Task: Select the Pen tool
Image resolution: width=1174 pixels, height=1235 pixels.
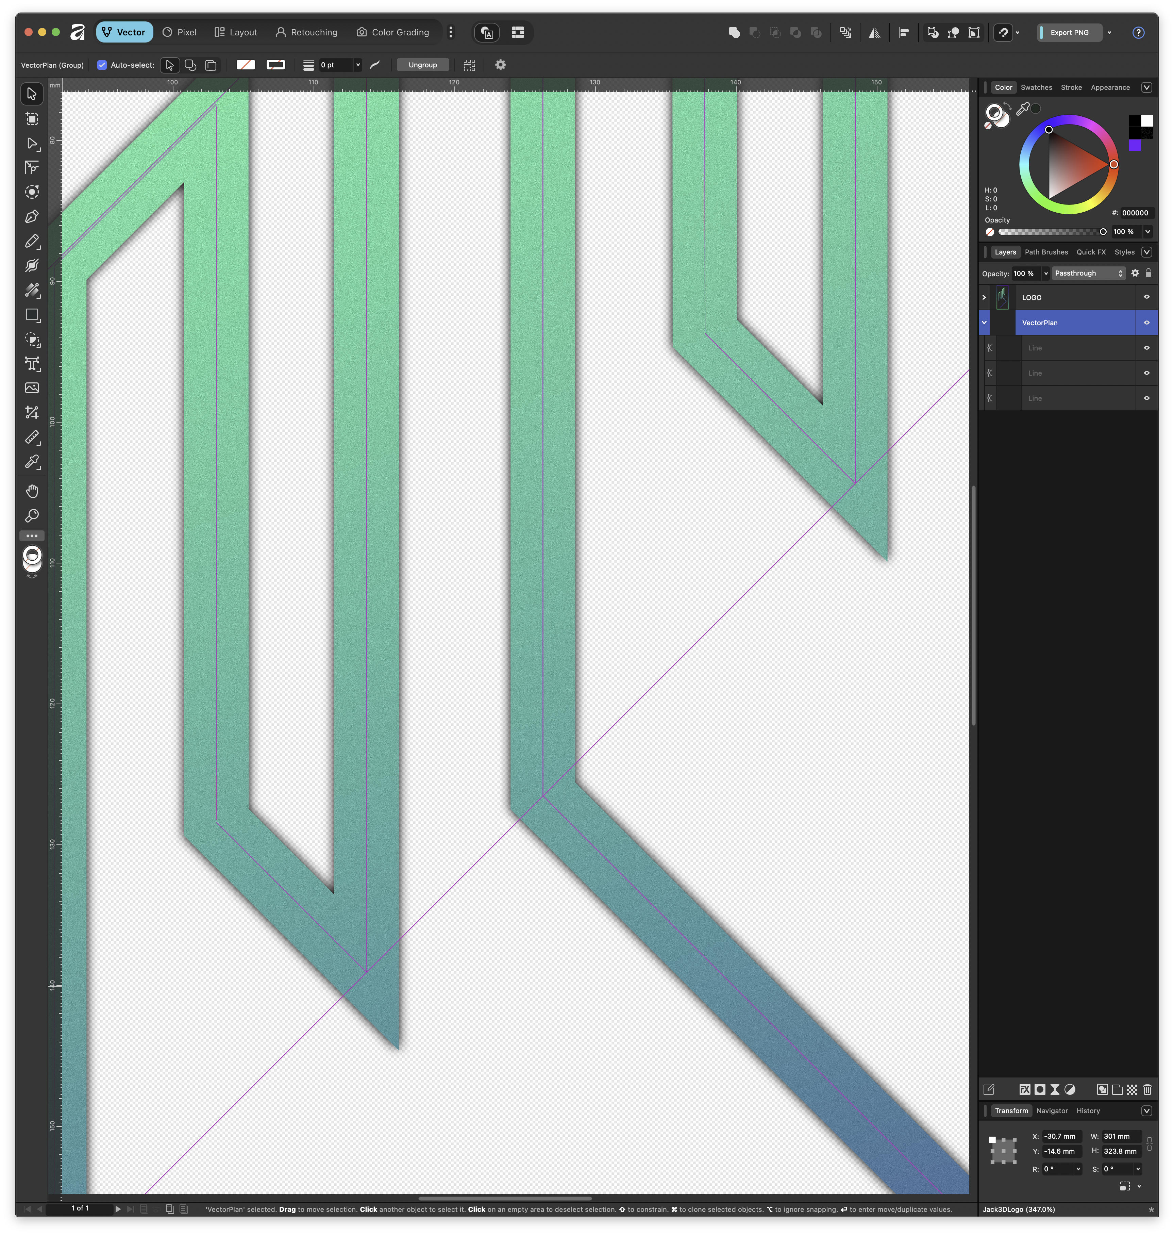Action: tap(32, 217)
